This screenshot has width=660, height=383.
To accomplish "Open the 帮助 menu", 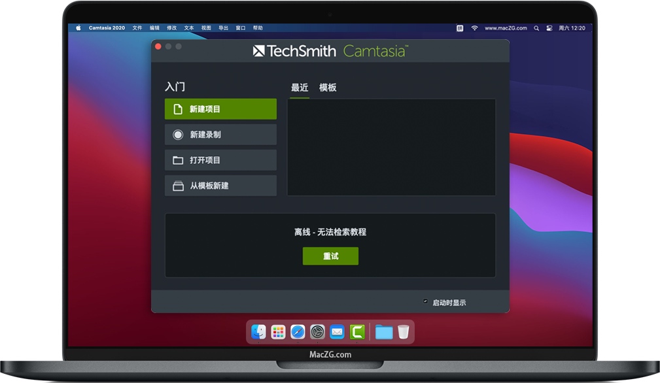I will tap(258, 28).
